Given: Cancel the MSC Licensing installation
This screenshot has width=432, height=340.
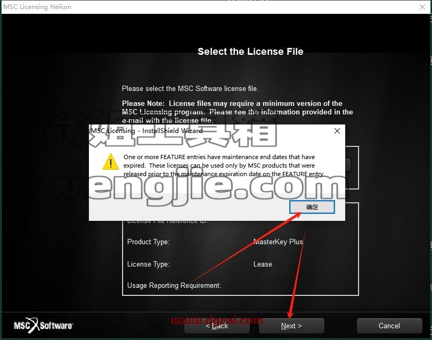Looking at the screenshot, I should pos(389,326).
